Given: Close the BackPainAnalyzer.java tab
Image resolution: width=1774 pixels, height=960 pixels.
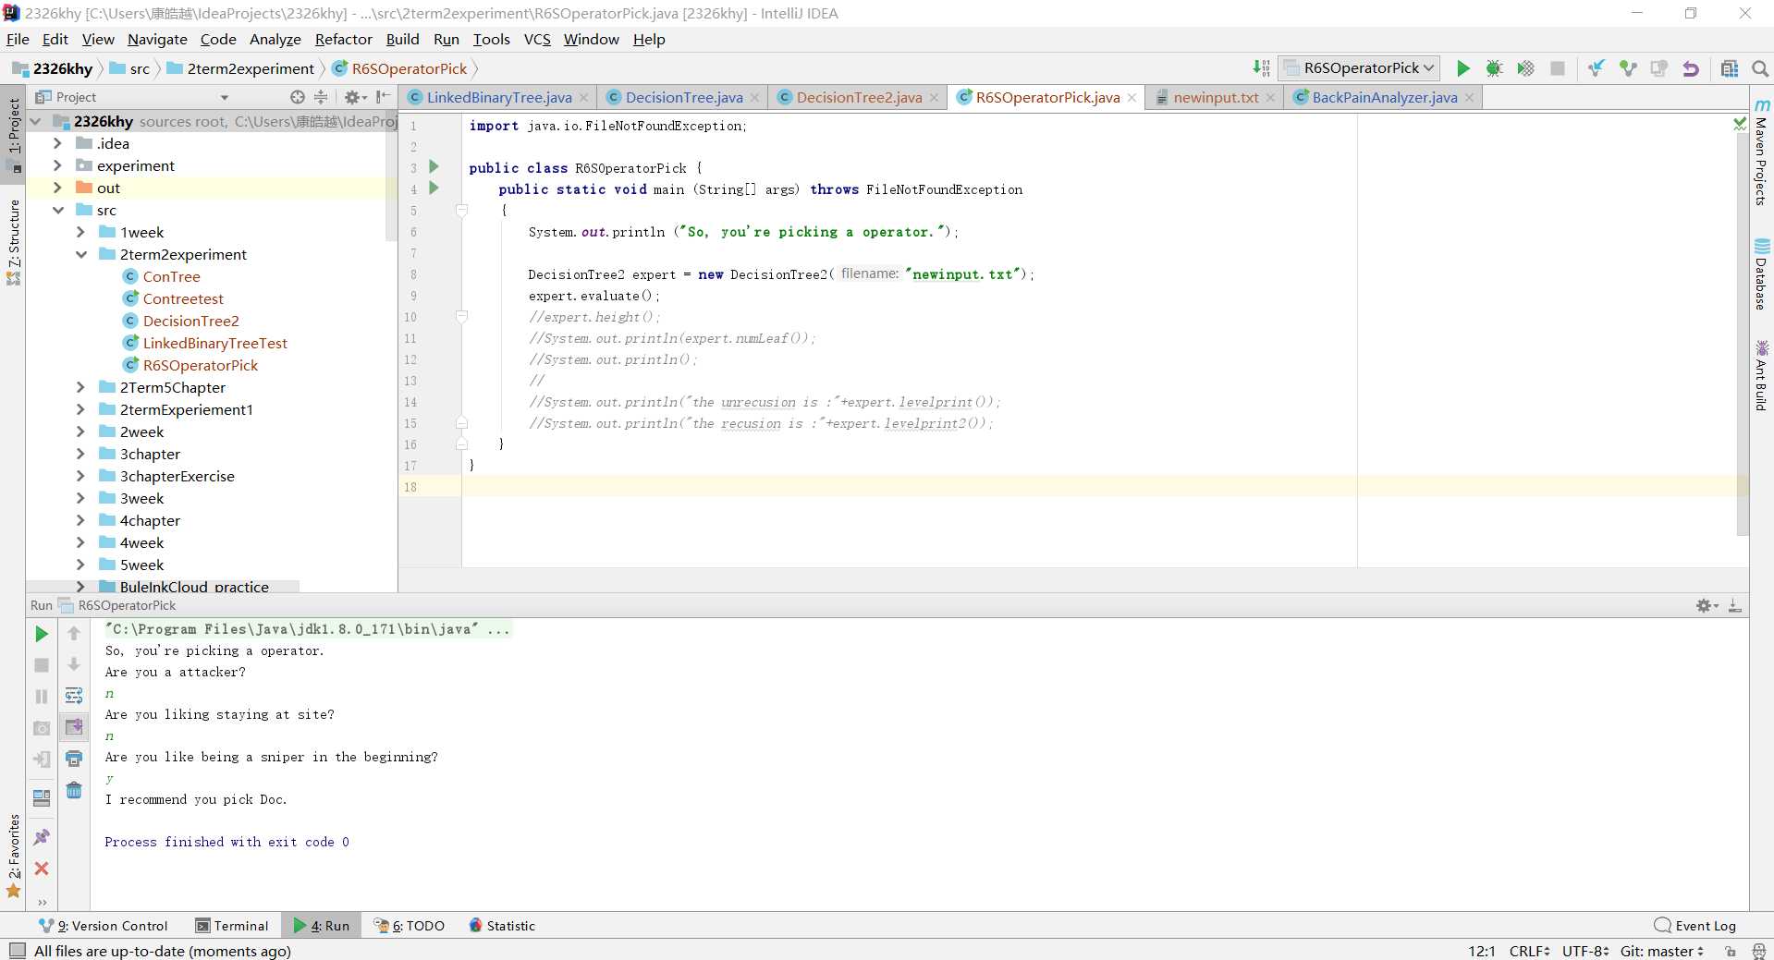Looking at the screenshot, I should [1469, 97].
